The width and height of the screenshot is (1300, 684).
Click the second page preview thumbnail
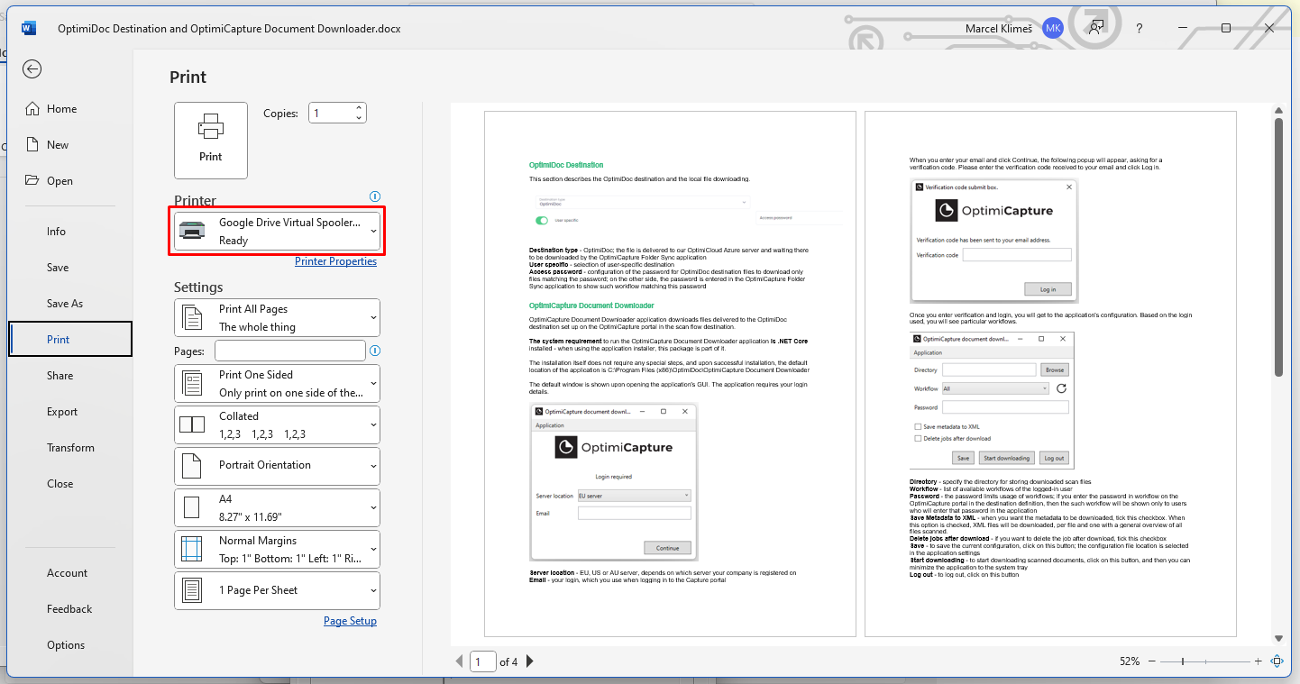coord(1050,374)
